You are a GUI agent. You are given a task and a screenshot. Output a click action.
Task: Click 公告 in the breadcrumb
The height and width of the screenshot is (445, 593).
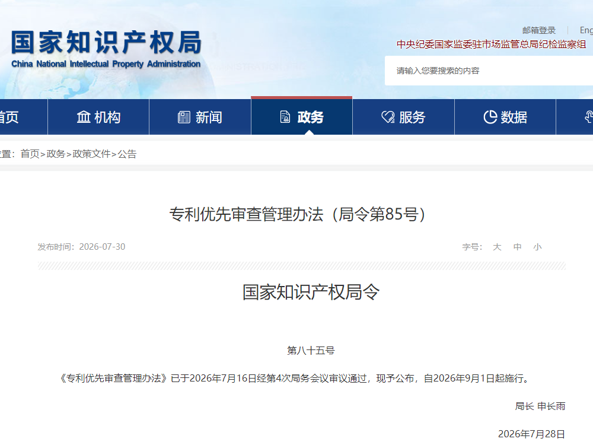point(127,154)
